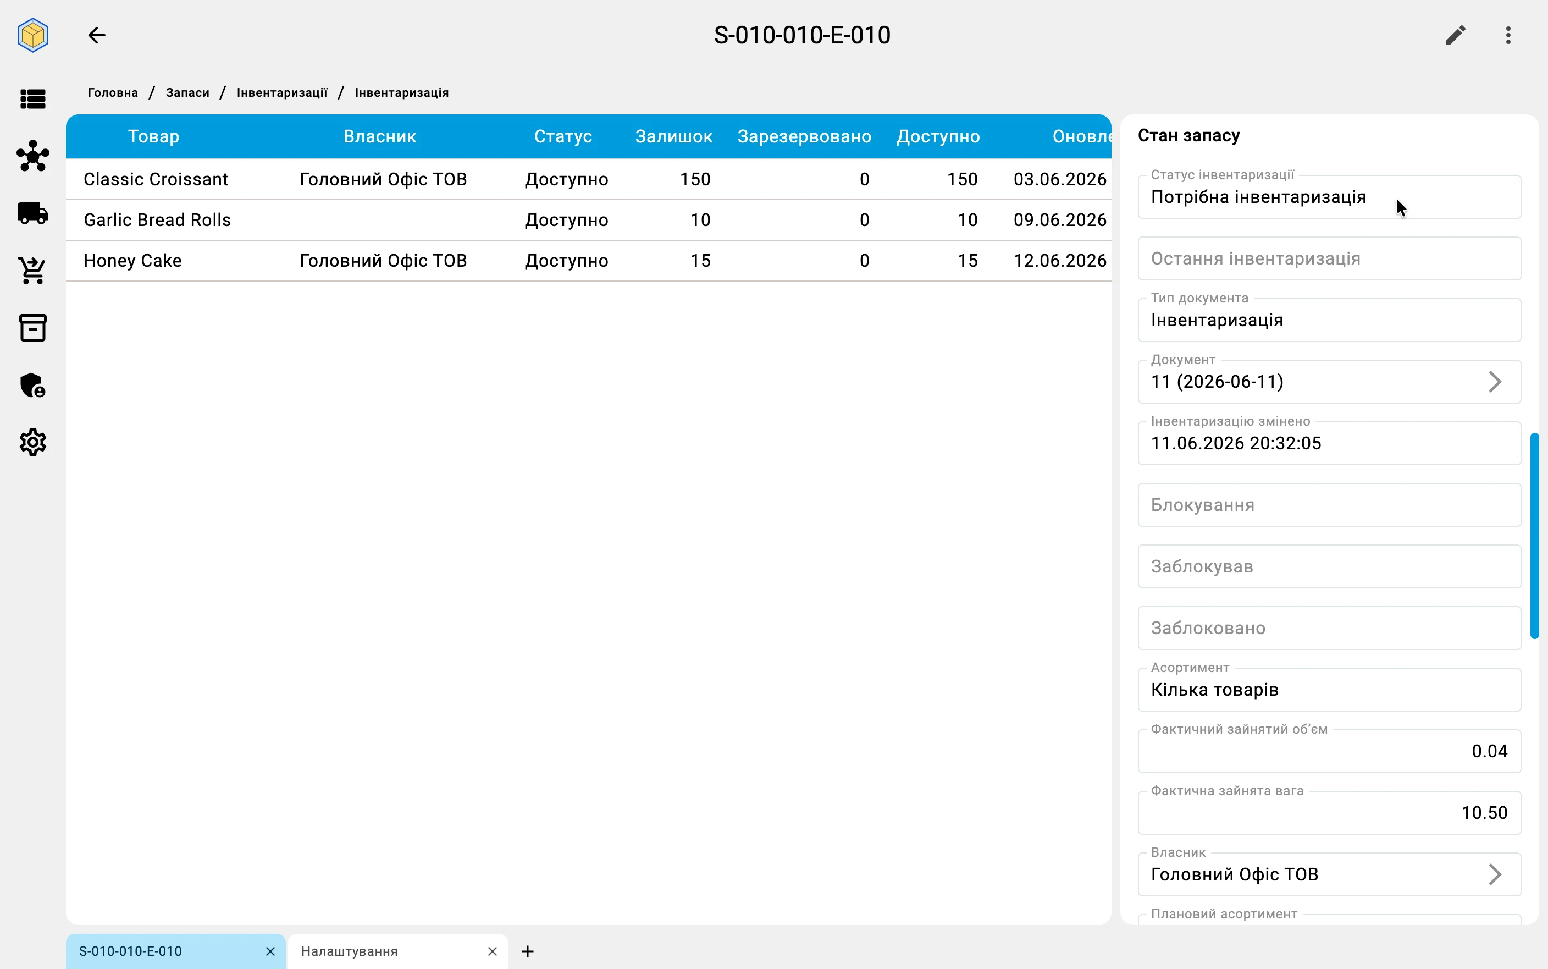Image resolution: width=1548 pixels, height=969 pixels.
Task: Select the network hub icon in sidebar
Action: tap(32, 156)
